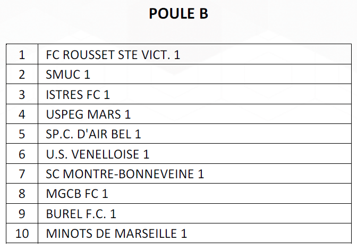
Task: Click rank number 8 cell
Action: pos(22,194)
